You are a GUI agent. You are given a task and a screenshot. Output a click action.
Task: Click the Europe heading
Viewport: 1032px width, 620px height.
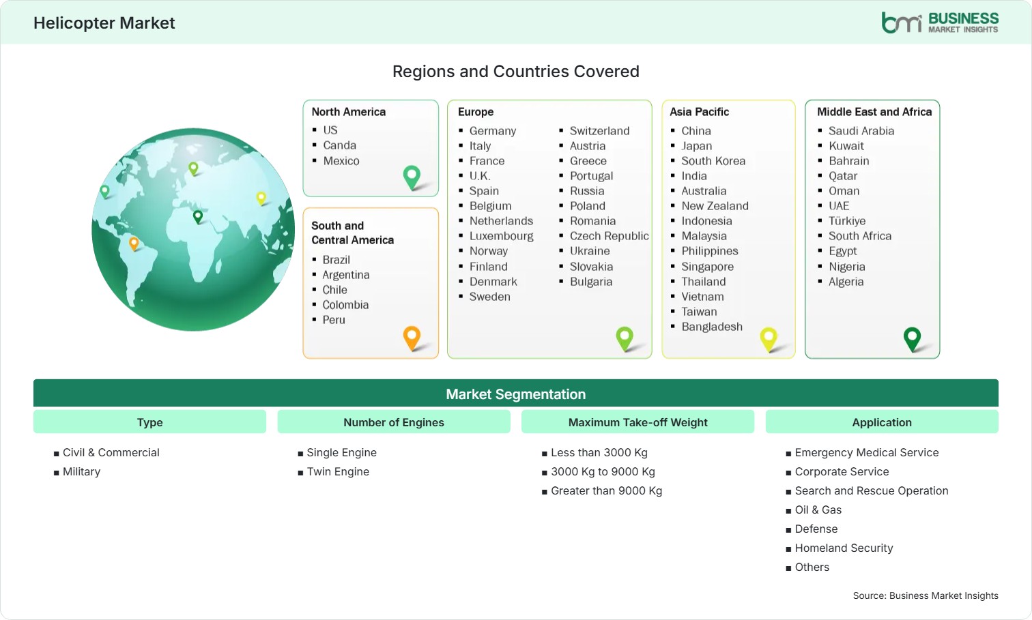pyautogui.click(x=476, y=112)
